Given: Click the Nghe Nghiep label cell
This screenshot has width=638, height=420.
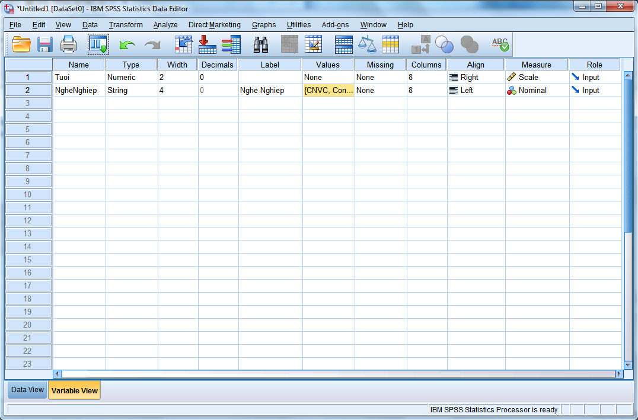Looking at the screenshot, I should [x=270, y=90].
